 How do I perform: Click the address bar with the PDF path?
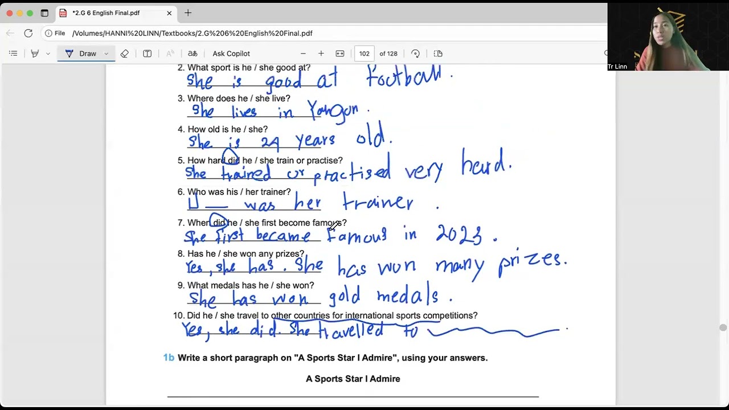[x=192, y=33]
